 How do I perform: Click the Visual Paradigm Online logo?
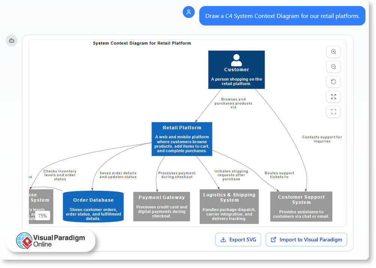pos(51,240)
